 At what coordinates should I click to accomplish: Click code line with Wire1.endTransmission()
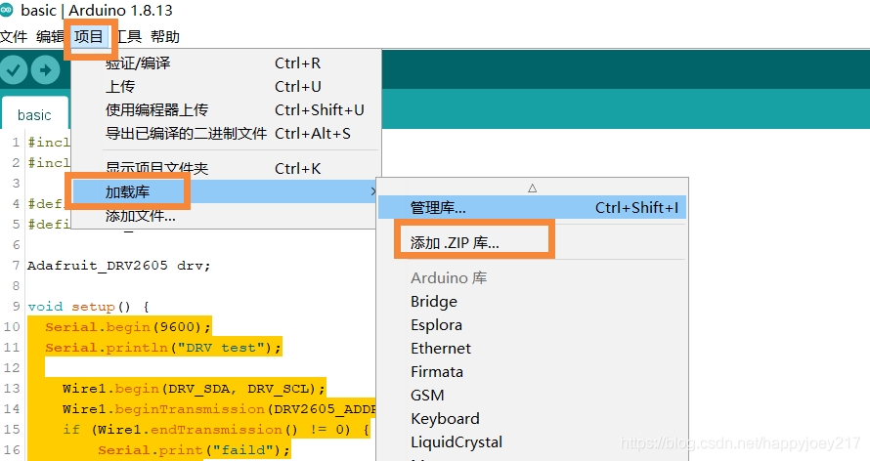[x=216, y=430]
